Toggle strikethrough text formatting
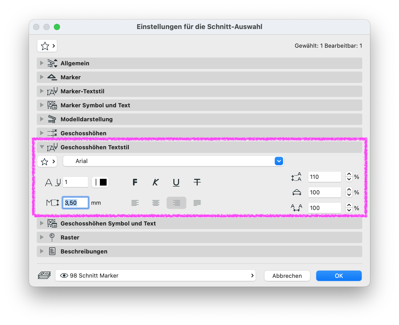The height and width of the screenshot is (325, 399). tap(197, 182)
